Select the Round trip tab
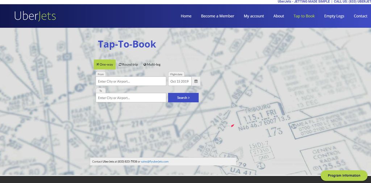This screenshot has height=183, width=371. pyautogui.click(x=128, y=65)
